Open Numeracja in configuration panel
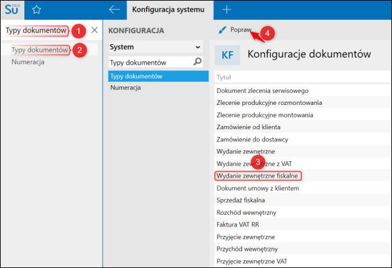This screenshot has height=268, width=392. (x=126, y=88)
